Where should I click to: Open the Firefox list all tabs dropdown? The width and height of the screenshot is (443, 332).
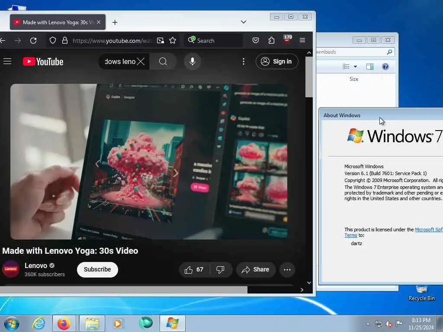click(x=244, y=22)
